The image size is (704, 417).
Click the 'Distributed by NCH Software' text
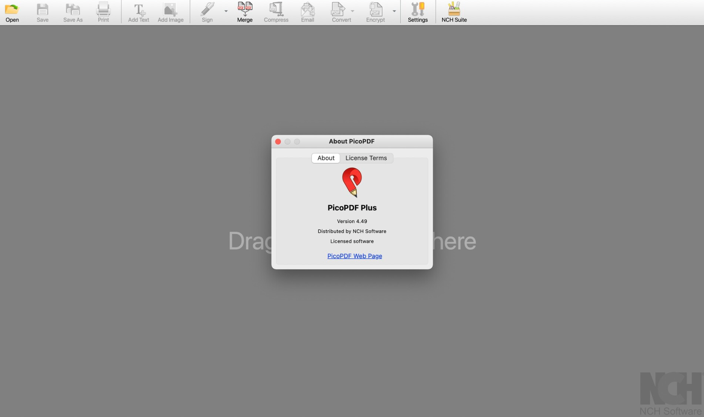[x=352, y=231]
